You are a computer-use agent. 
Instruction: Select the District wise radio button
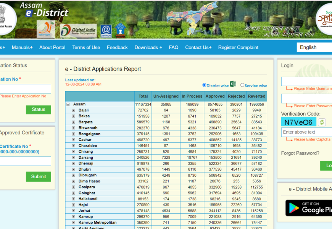tap(204, 85)
